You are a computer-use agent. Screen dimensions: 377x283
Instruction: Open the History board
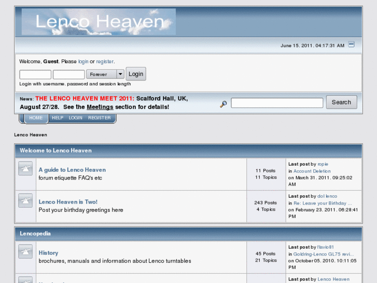click(48, 253)
